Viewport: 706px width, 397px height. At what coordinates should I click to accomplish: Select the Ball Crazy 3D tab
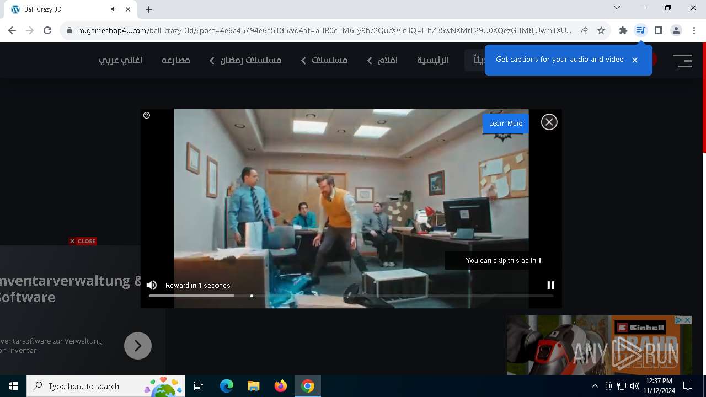click(x=71, y=9)
